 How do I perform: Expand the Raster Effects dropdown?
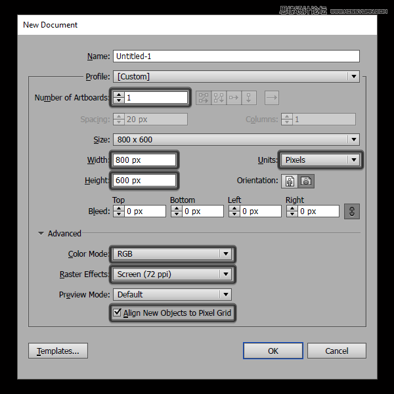tap(173, 274)
